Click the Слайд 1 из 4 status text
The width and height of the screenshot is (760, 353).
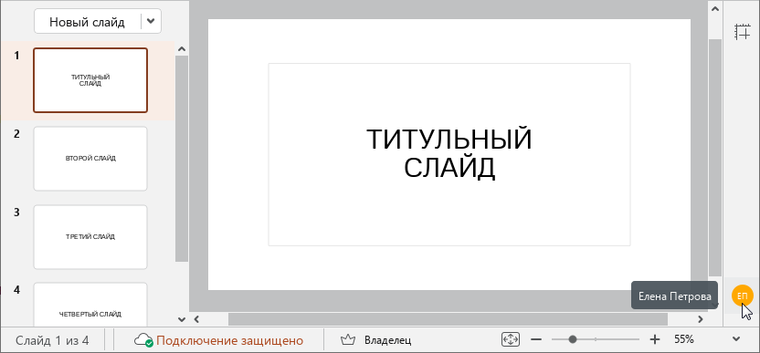(52, 340)
